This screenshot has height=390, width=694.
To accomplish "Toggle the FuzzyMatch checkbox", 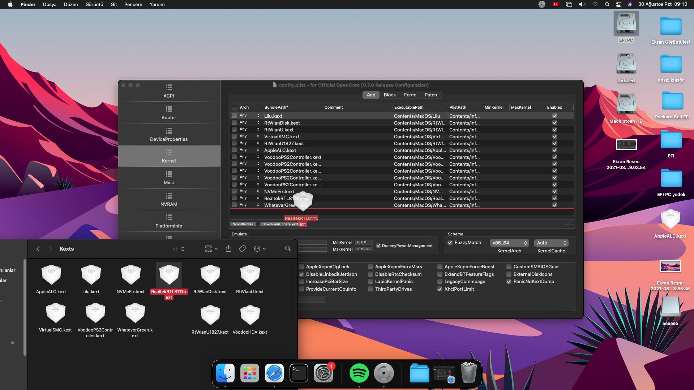I will pos(450,243).
